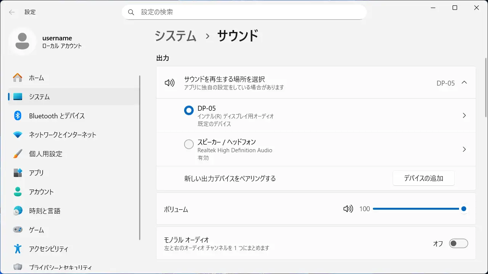488x274 pixels.
Task: Collapse the サウンドを再生する場所を選択 section
Action: pos(464,83)
